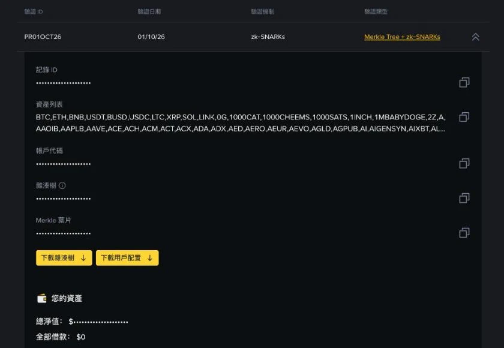This screenshot has height=348, width=504.
Task: Copy the 資產列表 asset list
Action: 464,117
